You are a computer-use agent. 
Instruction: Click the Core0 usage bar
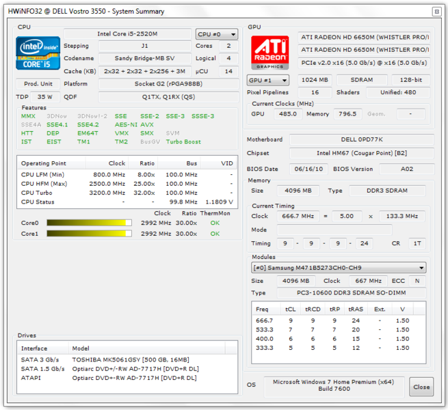[89, 223]
